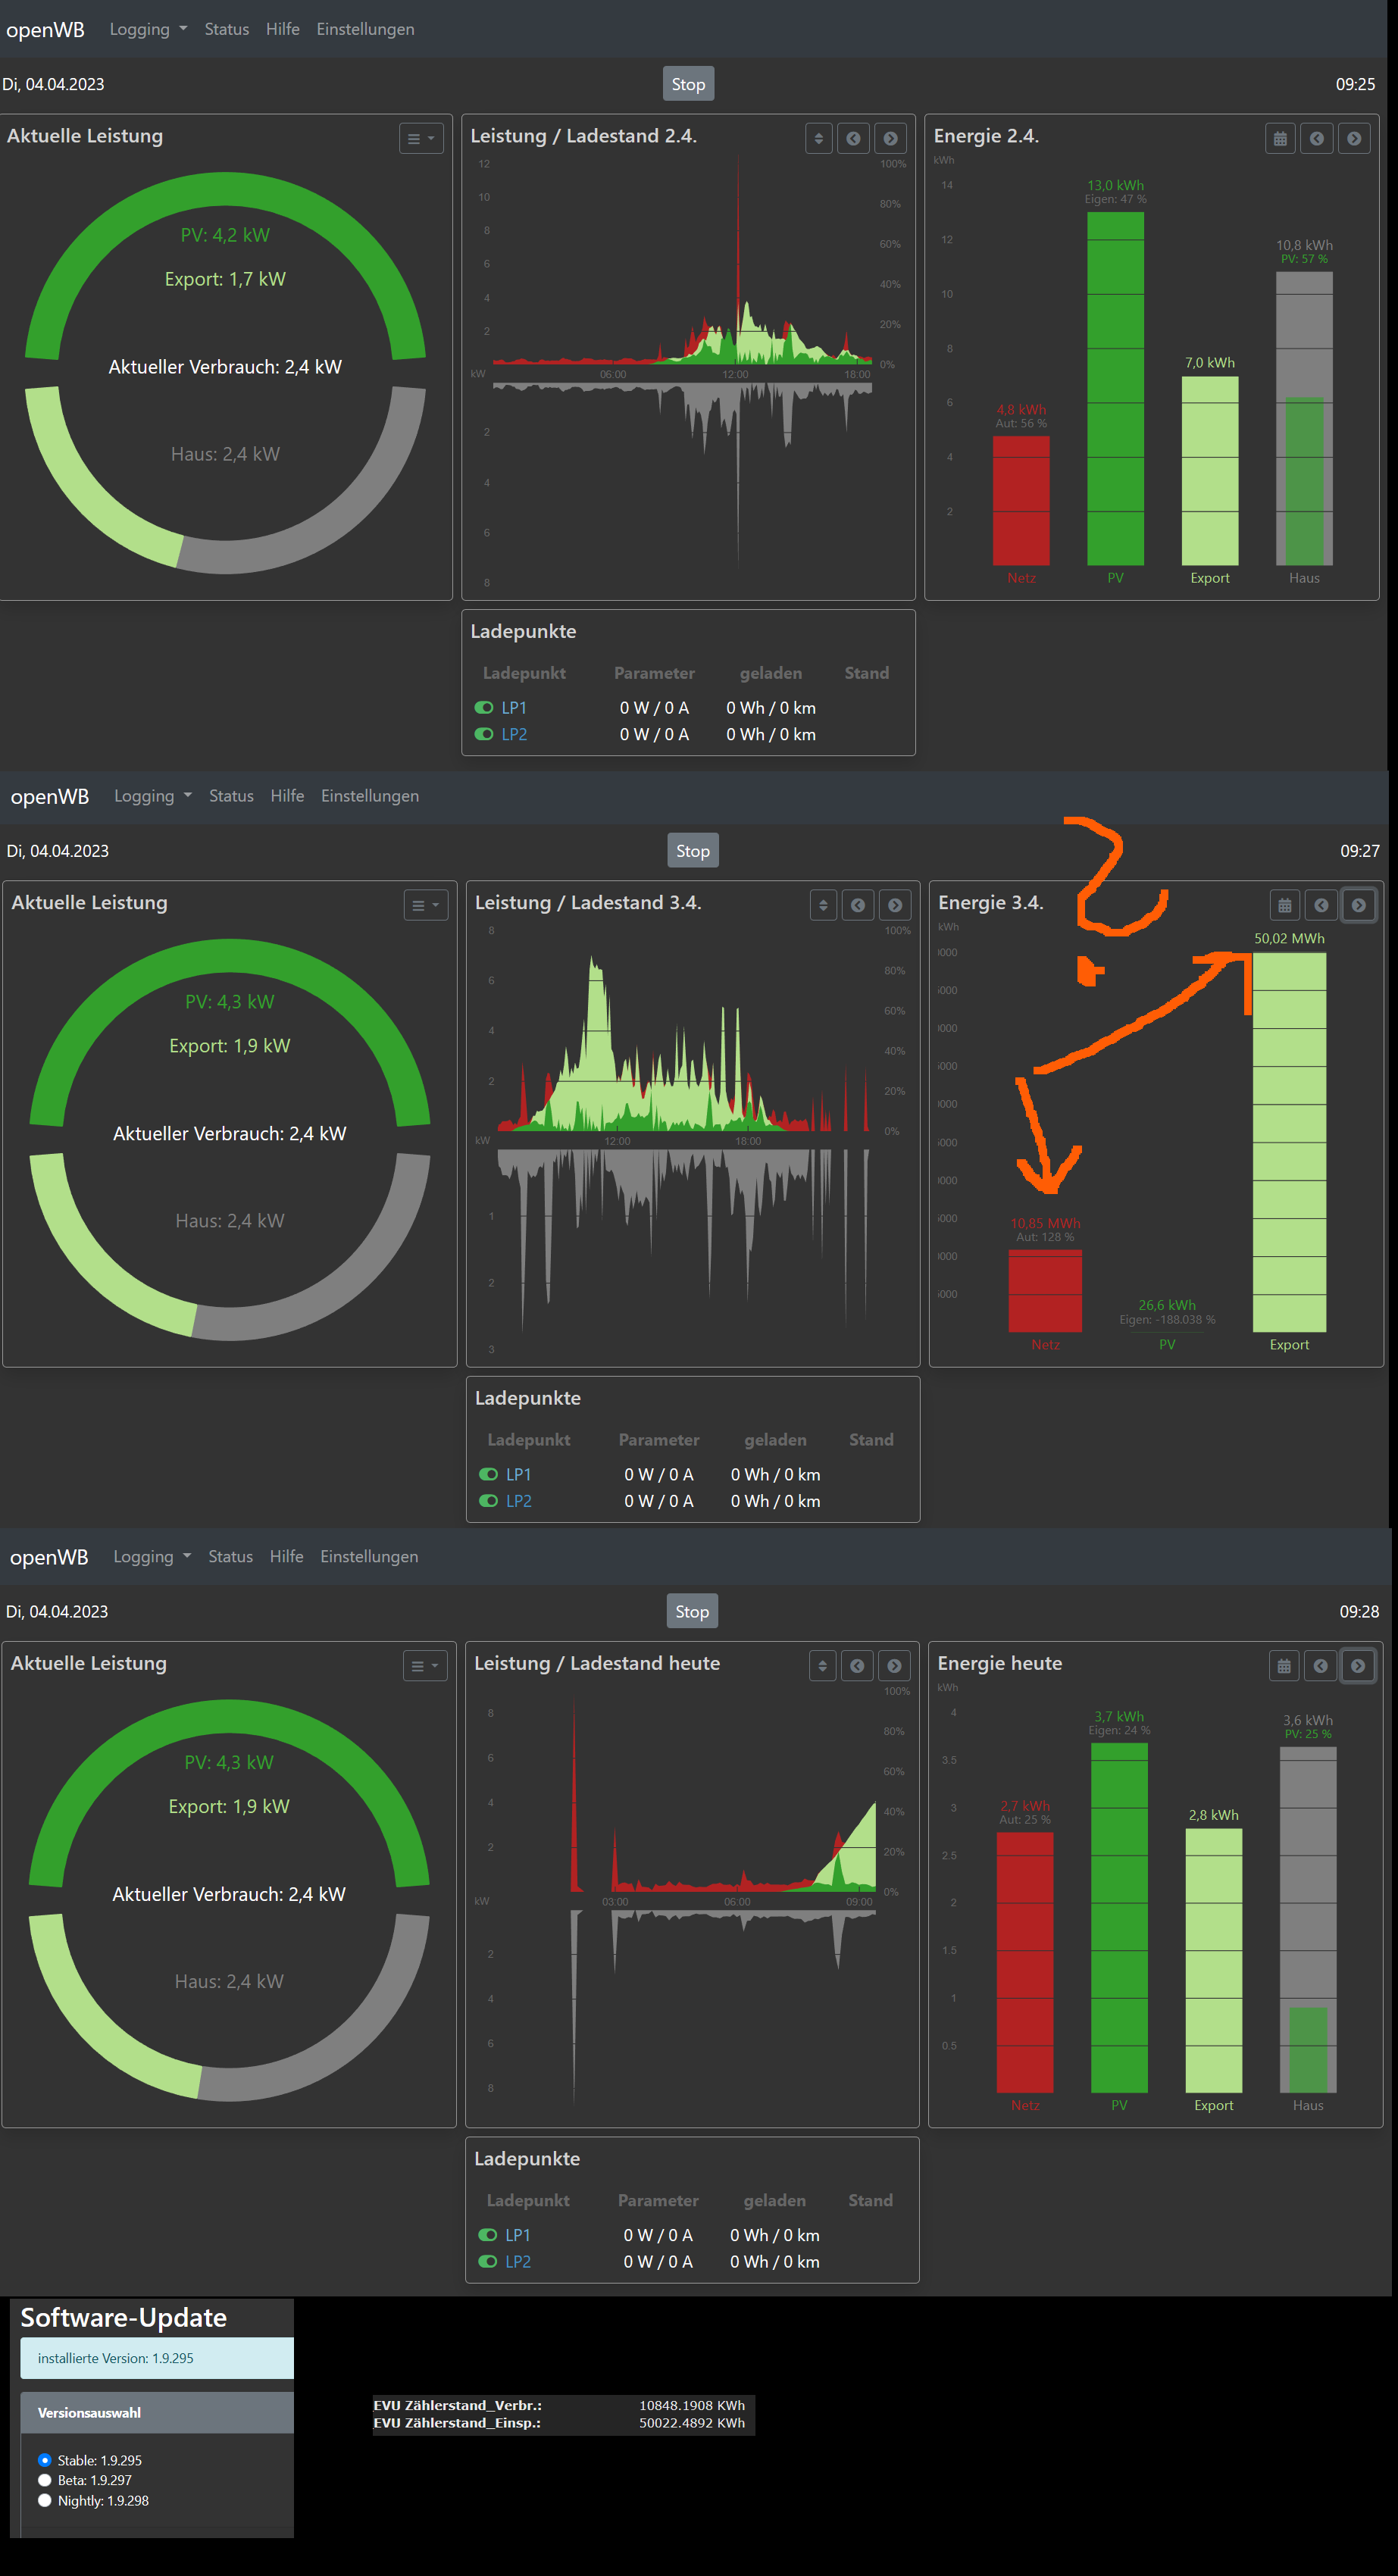1398x2576 pixels.
Task: Click the red Netz bar in Energie 2.4.
Action: pos(1021,500)
